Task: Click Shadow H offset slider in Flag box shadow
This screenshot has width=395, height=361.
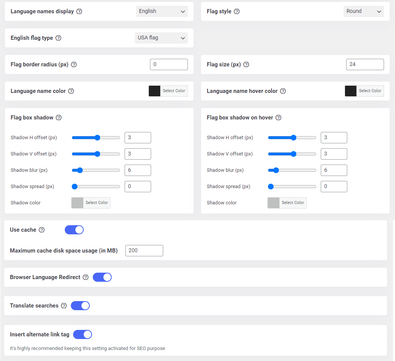Action: 96,138
